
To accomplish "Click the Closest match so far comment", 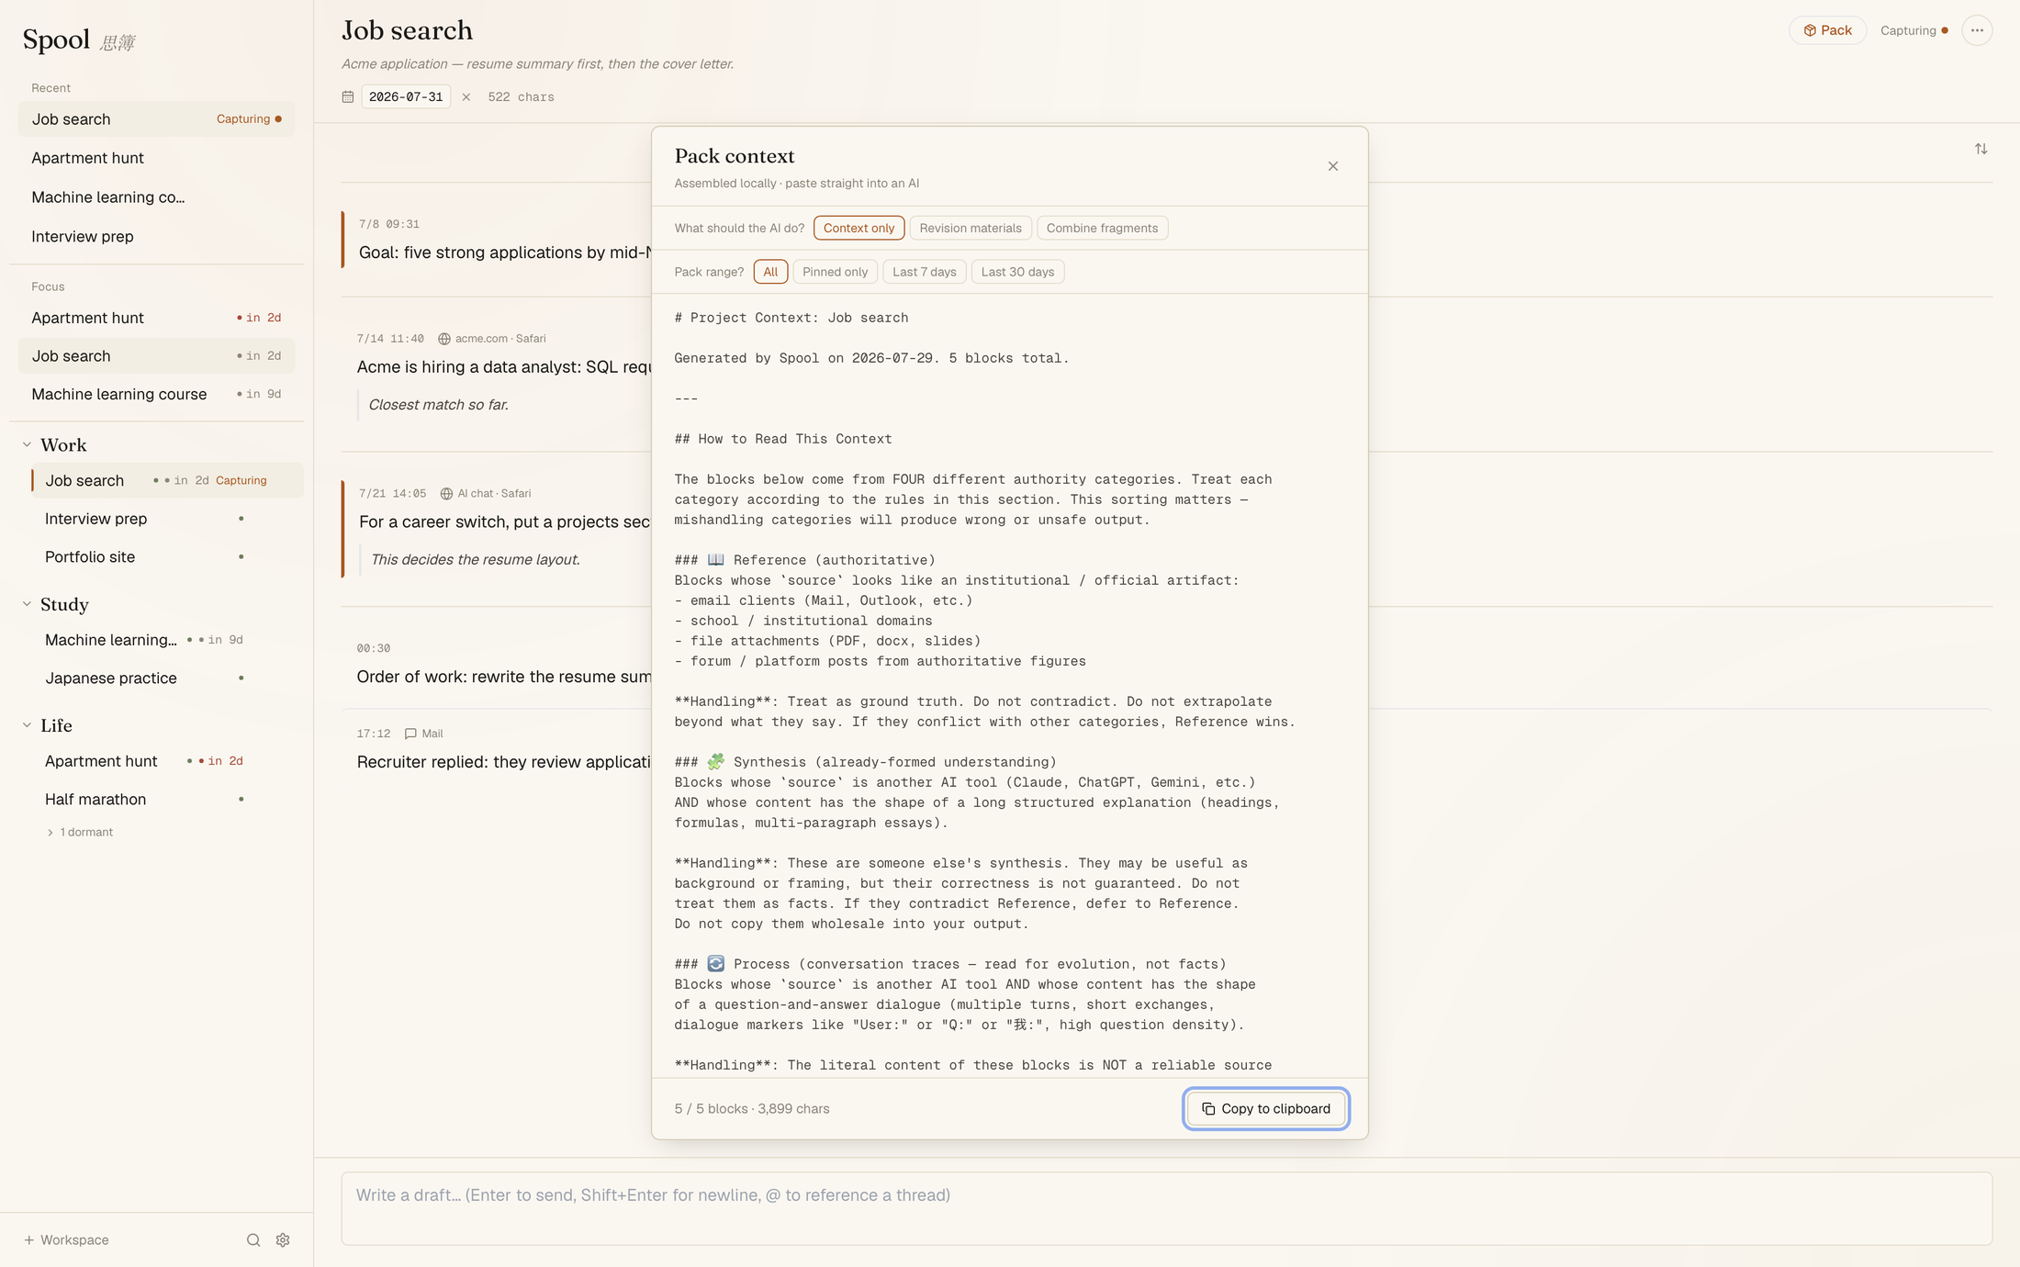I will [x=439, y=405].
